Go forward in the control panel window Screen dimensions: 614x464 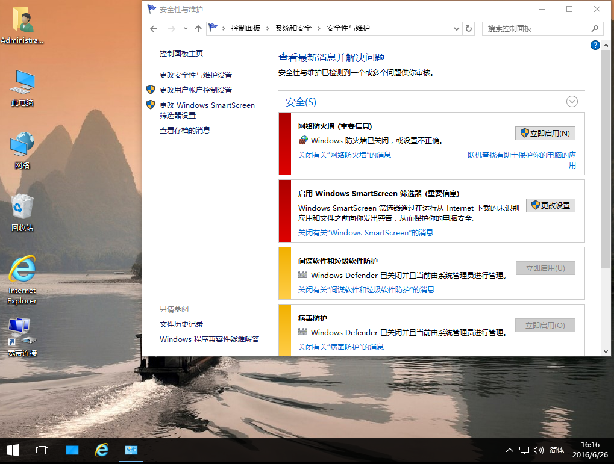(172, 28)
